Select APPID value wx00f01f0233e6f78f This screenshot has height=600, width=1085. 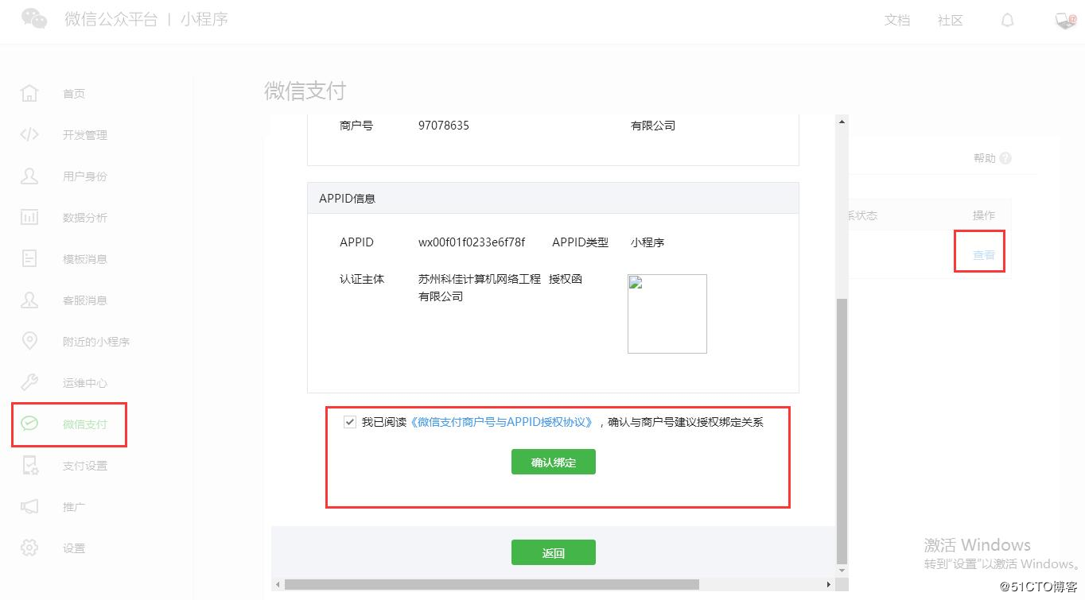(x=472, y=242)
